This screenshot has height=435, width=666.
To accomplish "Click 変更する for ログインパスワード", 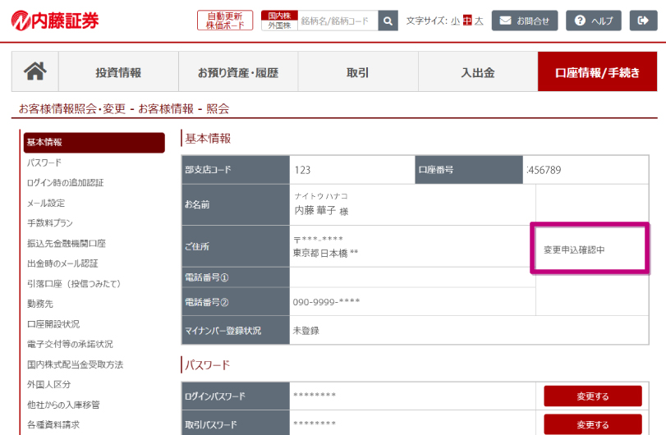I will coord(592,396).
